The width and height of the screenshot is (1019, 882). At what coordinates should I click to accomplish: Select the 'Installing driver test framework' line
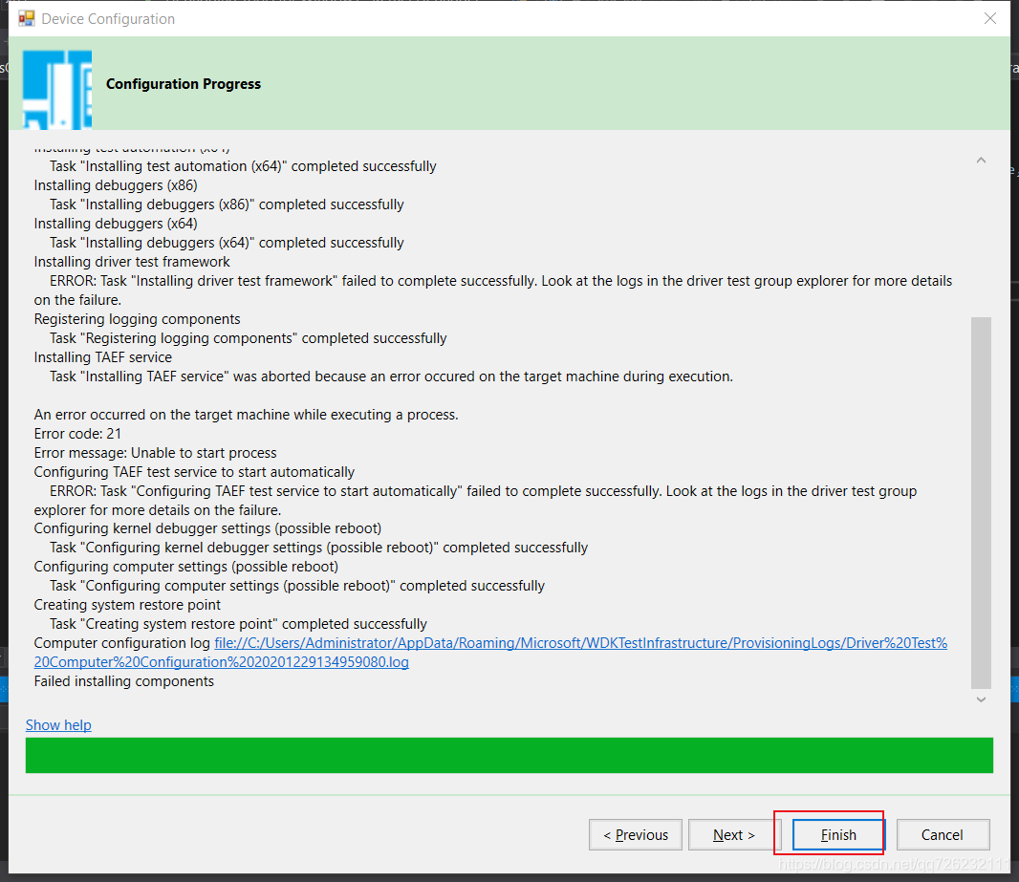[x=132, y=262]
